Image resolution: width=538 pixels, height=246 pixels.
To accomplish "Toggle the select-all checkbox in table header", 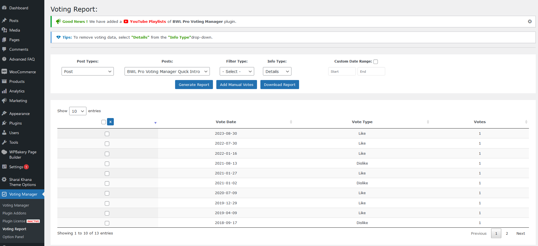I will coord(104,122).
